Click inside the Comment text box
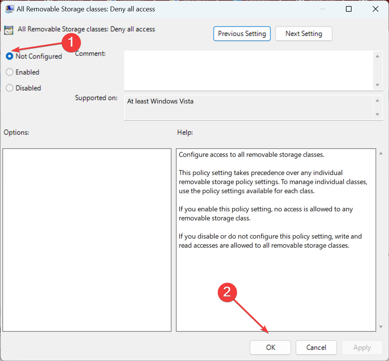Viewport: 389px width, 361px height. pyautogui.click(x=248, y=70)
